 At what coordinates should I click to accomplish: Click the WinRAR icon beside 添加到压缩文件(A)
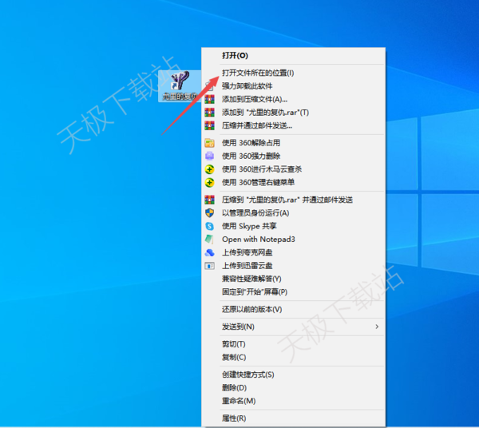tap(209, 99)
